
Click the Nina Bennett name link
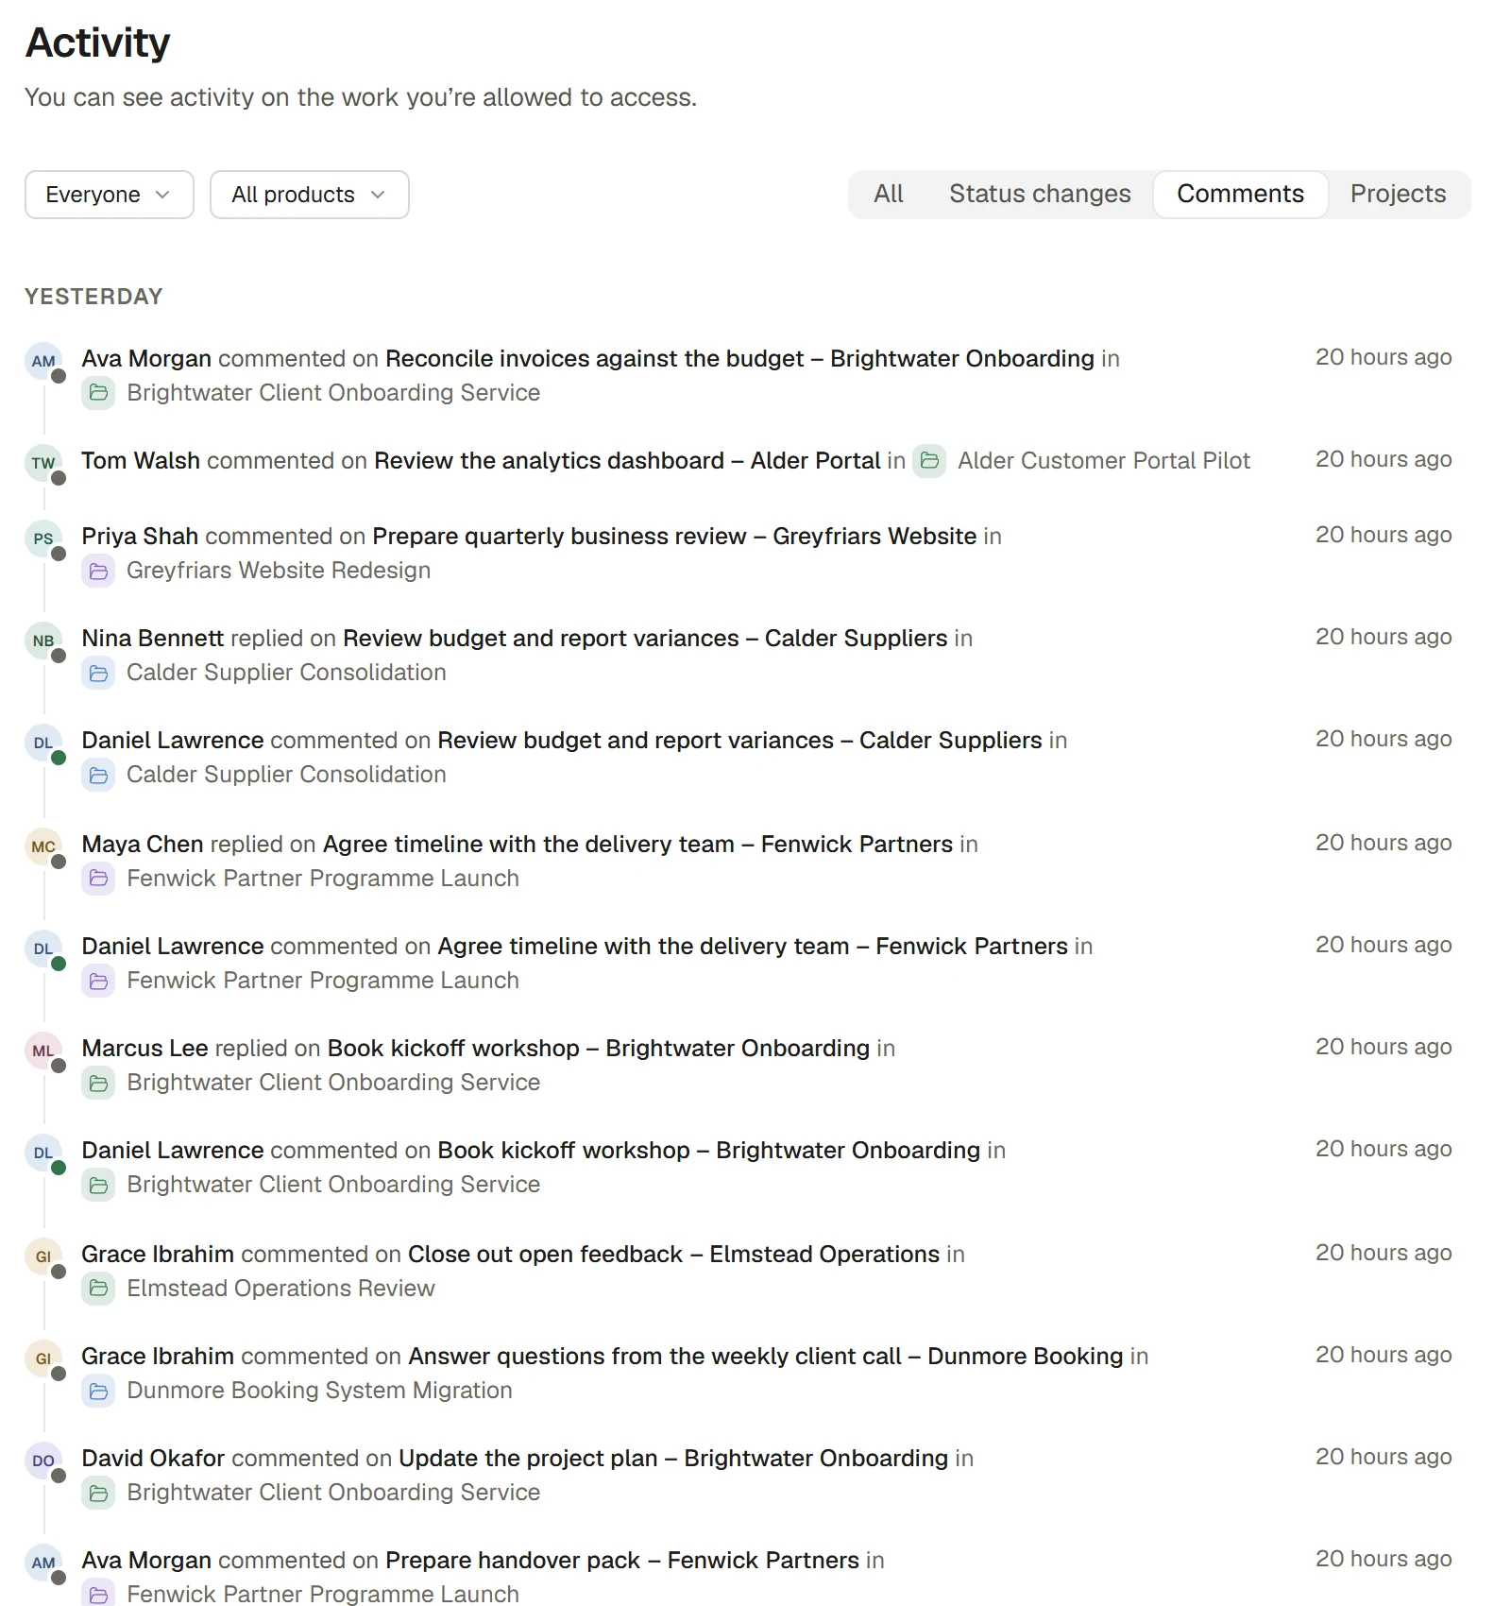[153, 639]
